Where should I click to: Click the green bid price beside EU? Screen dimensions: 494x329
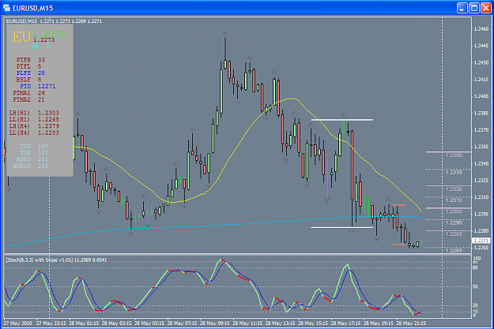click(49, 34)
